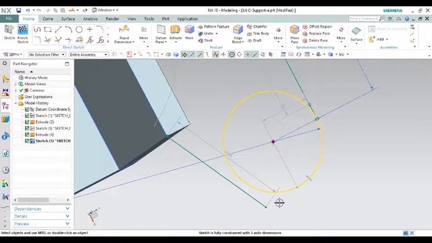Switch to the Analysis tab
This screenshot has height=243, width=432.
(90, 19)
